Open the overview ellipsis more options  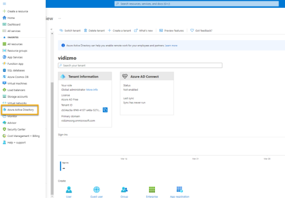[x=59, y=19]
